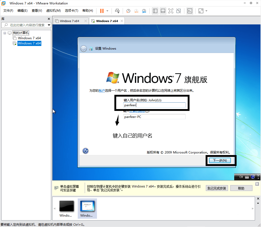261x227 pixels.
Task: Click the language bar help icon
Action: click(x=253, y=177)
